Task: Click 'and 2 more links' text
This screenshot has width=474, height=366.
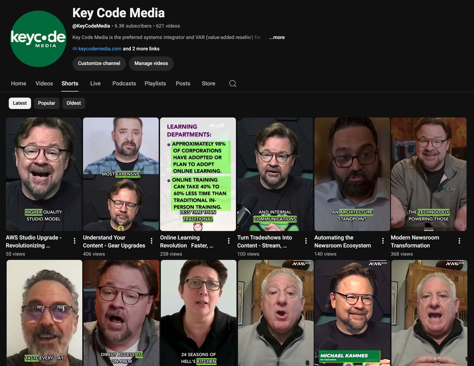Action: [141, 49]
